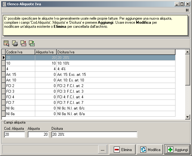The width and height of the screenshot is (192, 156).
Task: Click scrollbar up arrow
Action: [x=187, y=52]
